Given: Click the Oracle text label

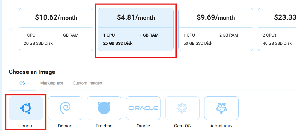Looking at the screenshot, I should [143, 126].
